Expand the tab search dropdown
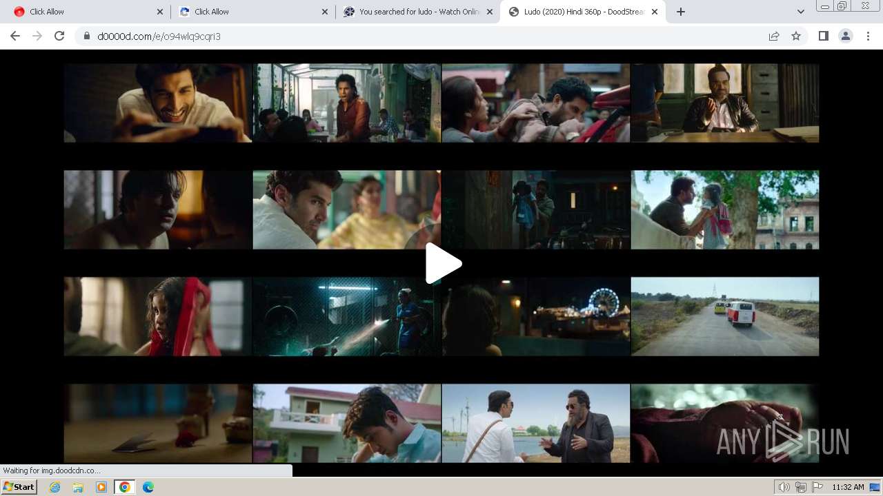 click(x=800, y=12)
